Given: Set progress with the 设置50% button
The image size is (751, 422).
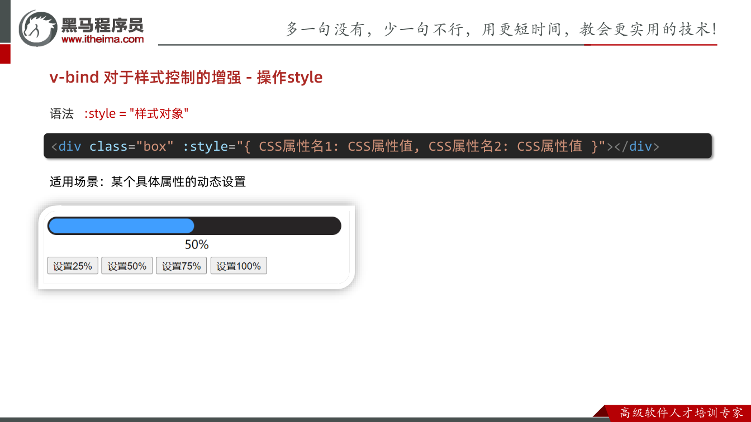Looking at the screenshot, I should (x=127, y=266).
